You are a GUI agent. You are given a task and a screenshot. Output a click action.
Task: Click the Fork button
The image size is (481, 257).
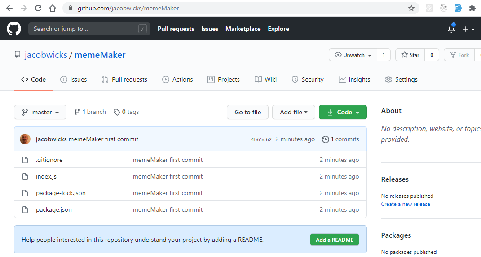point(459,55)
